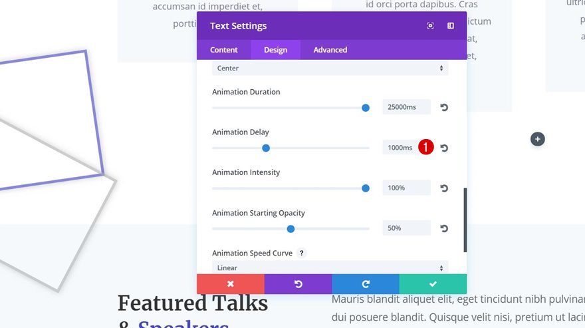Open the Center dropdown
The image size is (585, 328).
330,68
